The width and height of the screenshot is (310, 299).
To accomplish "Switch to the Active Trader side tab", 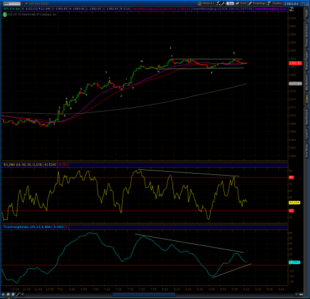I will click(307, 61).
